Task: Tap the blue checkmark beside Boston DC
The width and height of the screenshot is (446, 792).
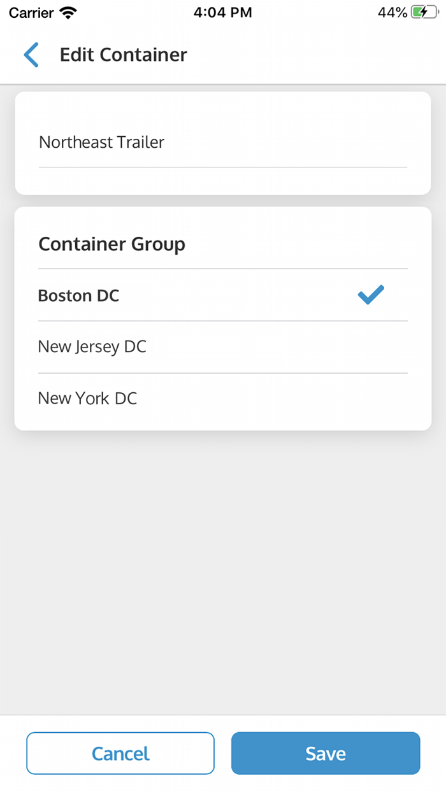Action: pos(370,295)
